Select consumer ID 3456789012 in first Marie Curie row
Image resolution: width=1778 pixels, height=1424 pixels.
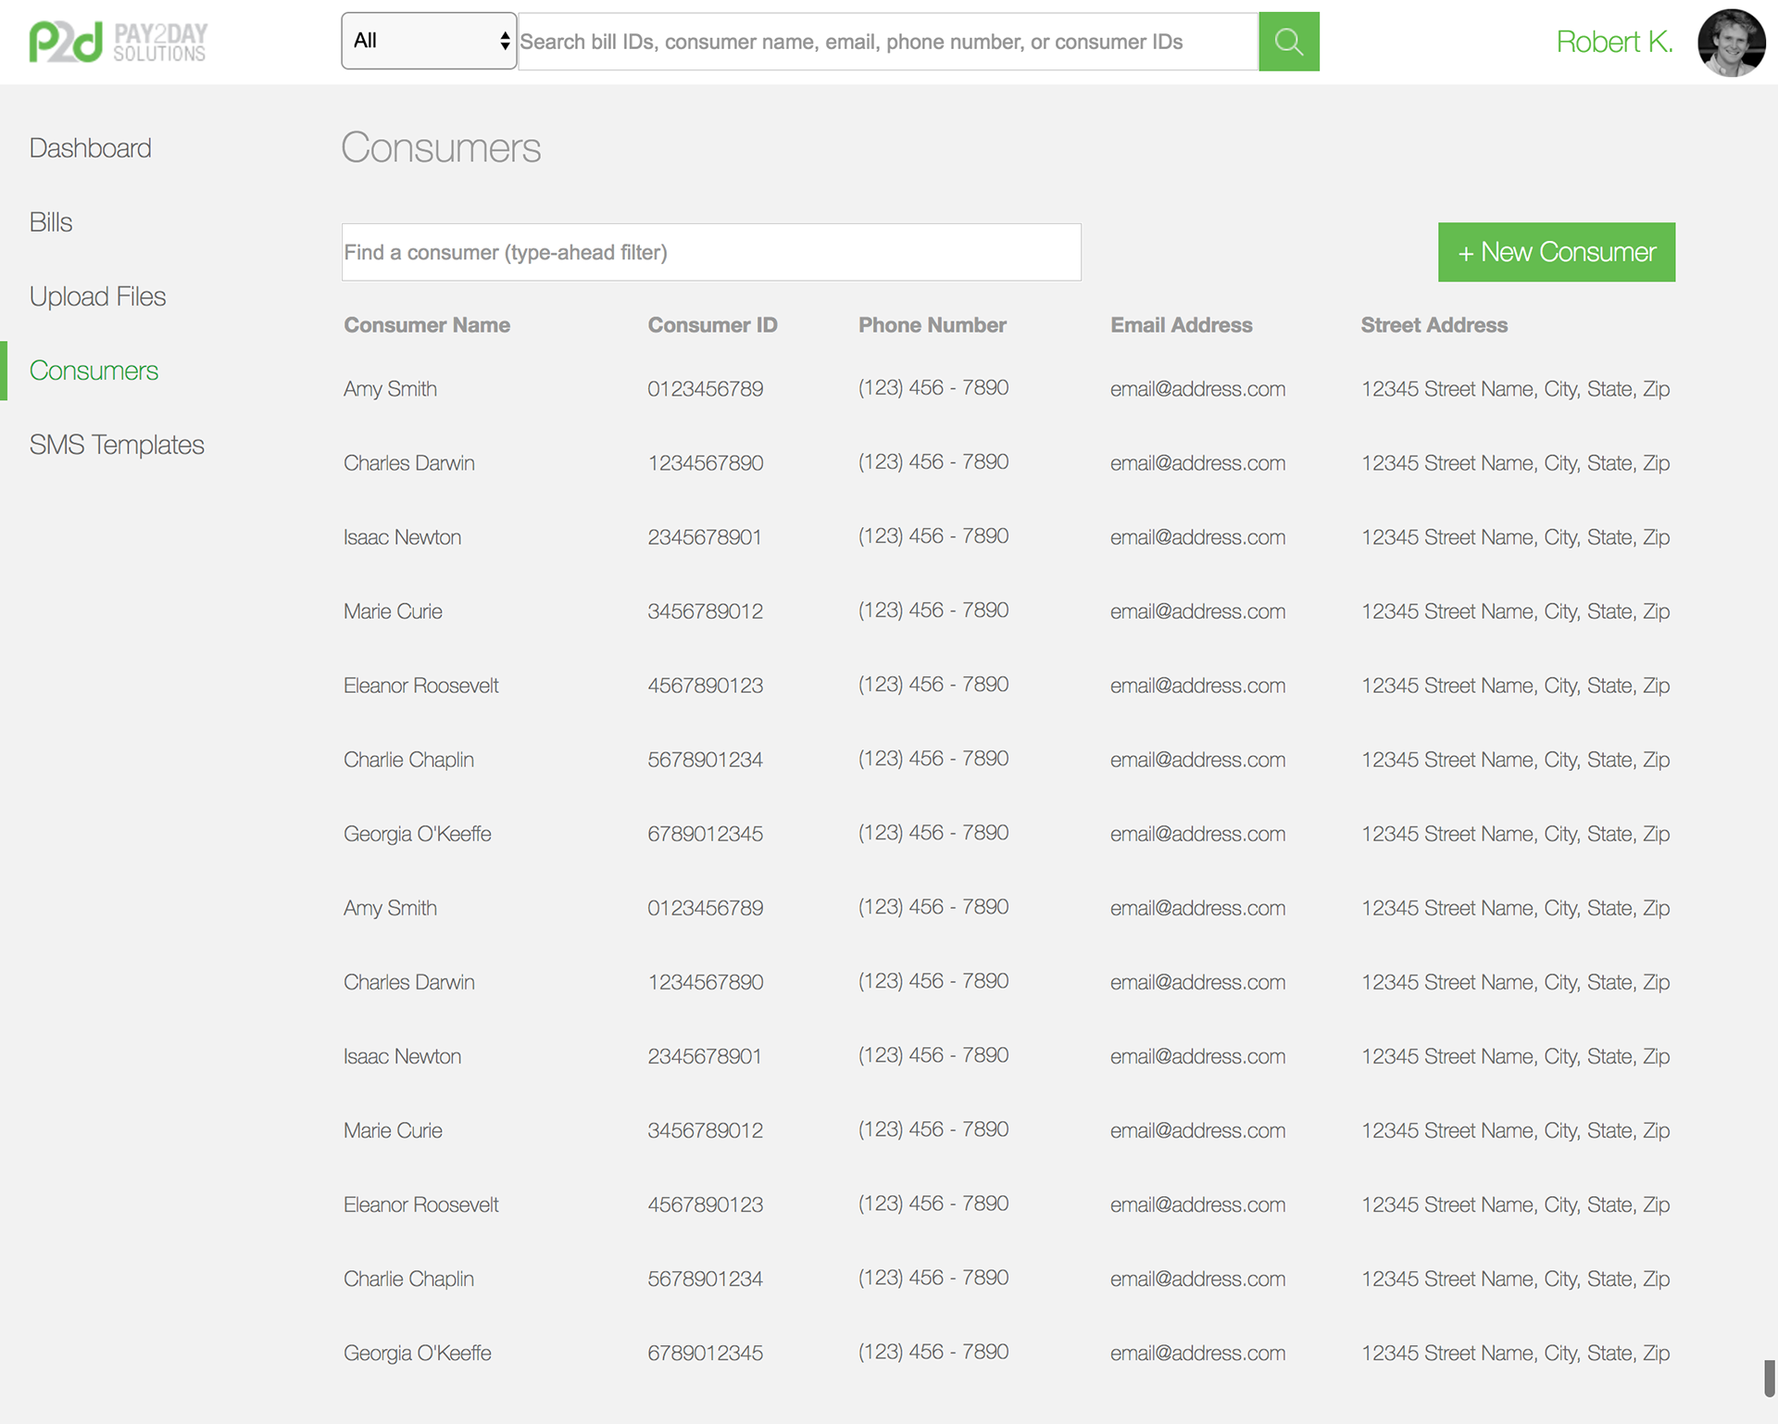(705, 611)
